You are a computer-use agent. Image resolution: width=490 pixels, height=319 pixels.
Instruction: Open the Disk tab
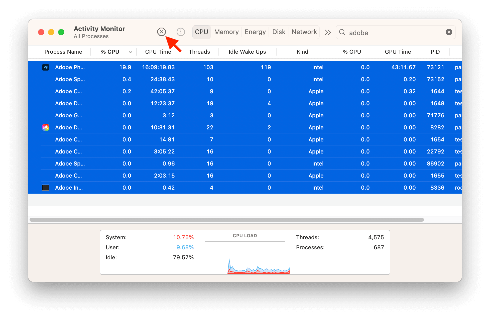coord(279,32)
